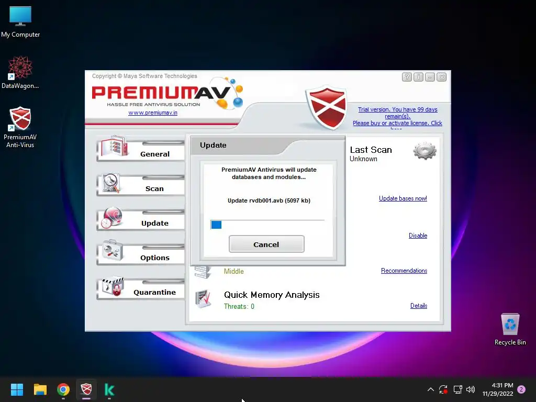536x402 pixels.
Task: Close the PremiumAV window
Action: 442,77
